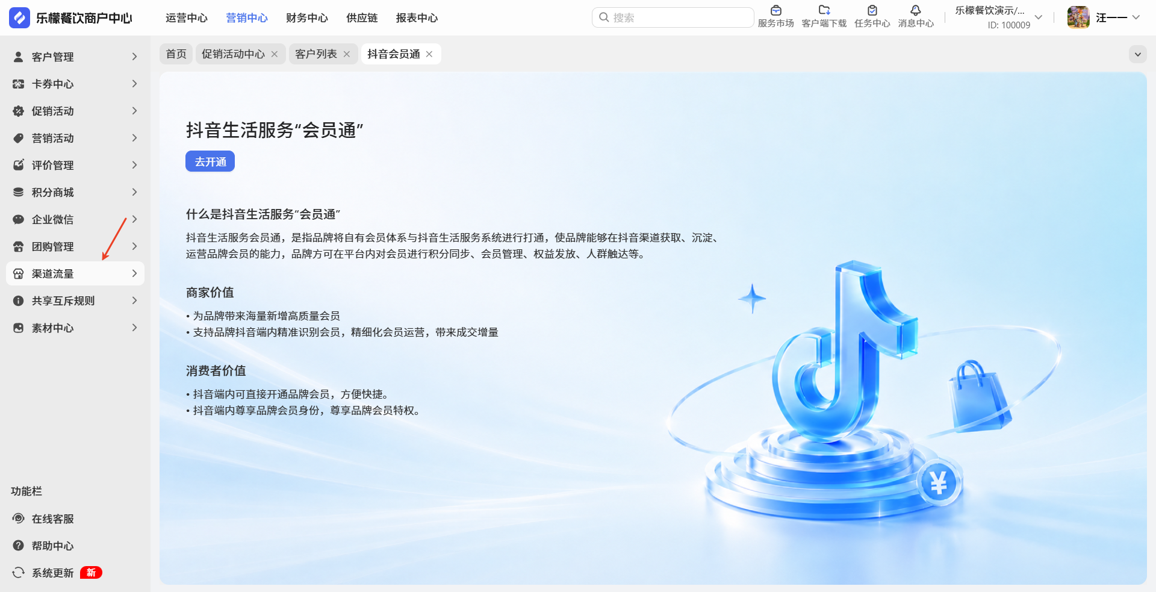Image resolution: width=1156 pixels, height=592 pixels.
Task: Click the 客户管理 person icon
Action: 19,57
